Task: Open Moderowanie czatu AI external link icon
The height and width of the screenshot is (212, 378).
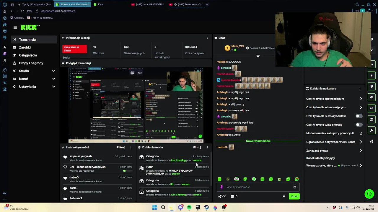Action: [x=361, y=133]
